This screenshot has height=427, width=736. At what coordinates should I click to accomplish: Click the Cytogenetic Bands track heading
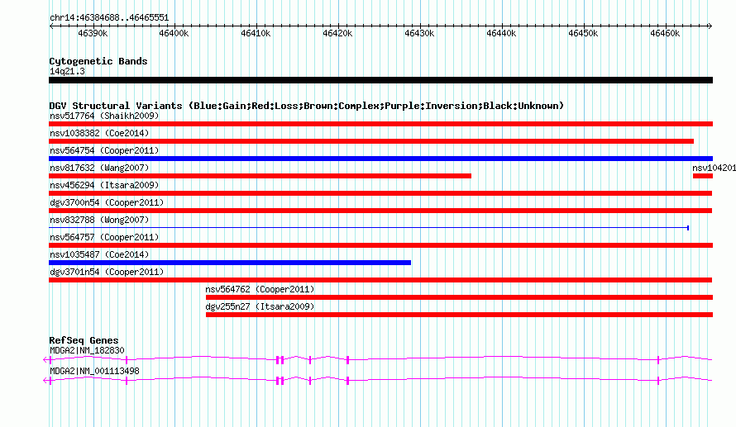98,61
